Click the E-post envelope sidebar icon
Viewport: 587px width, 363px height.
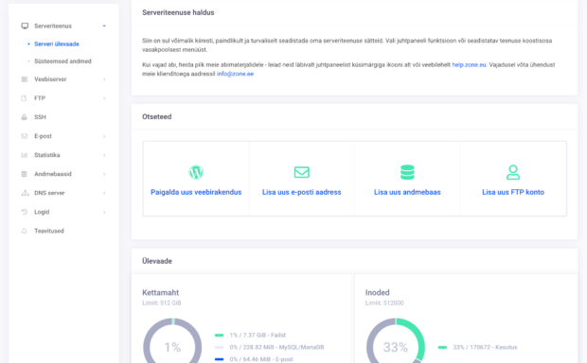pos(25,136)
